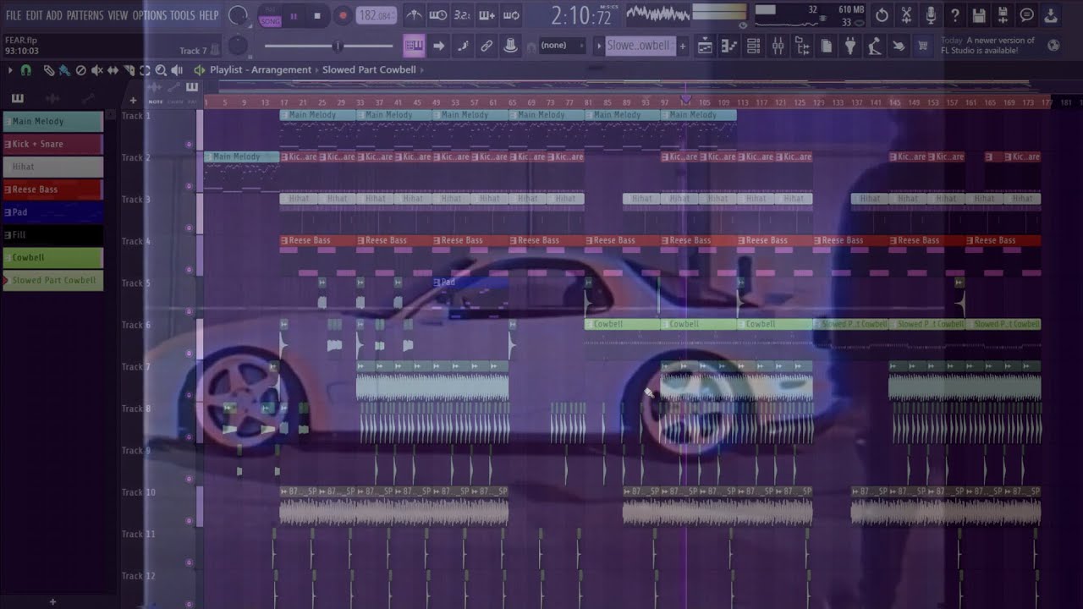Screen dimensions: 1083x609
Task: Click the undo history circular arrow icon
Action: (882, 15)
